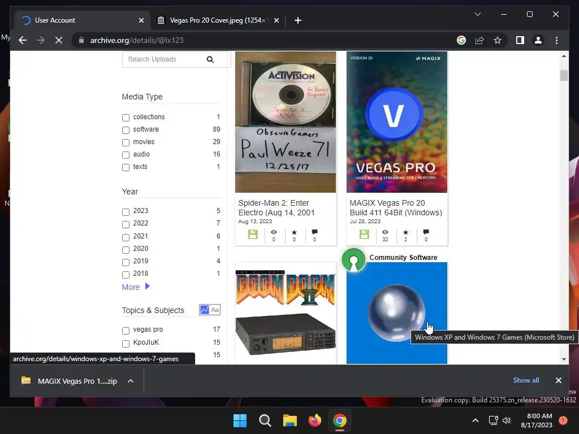Click the favorites star on MAGIX Vegas Pro
The width and height of the screenshot is (579, 434).
pyautogui.click(x=405, y=232)
